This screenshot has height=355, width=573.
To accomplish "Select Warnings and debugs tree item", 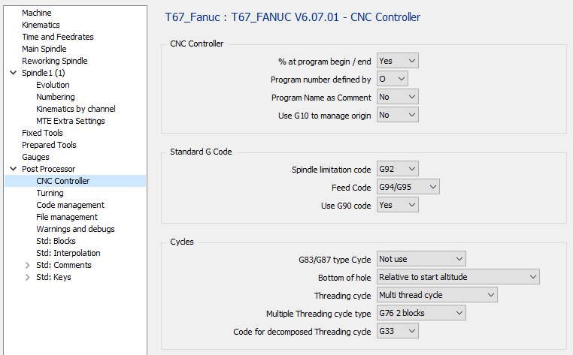I will click(x=75, y=229).
